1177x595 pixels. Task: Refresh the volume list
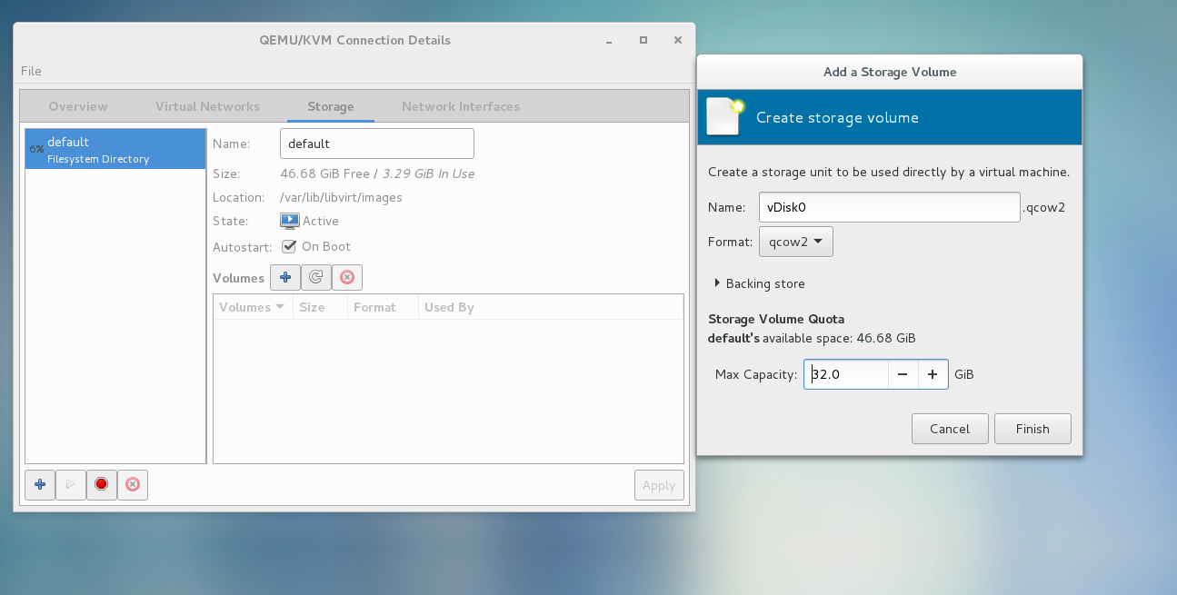[x=316, y=278]
